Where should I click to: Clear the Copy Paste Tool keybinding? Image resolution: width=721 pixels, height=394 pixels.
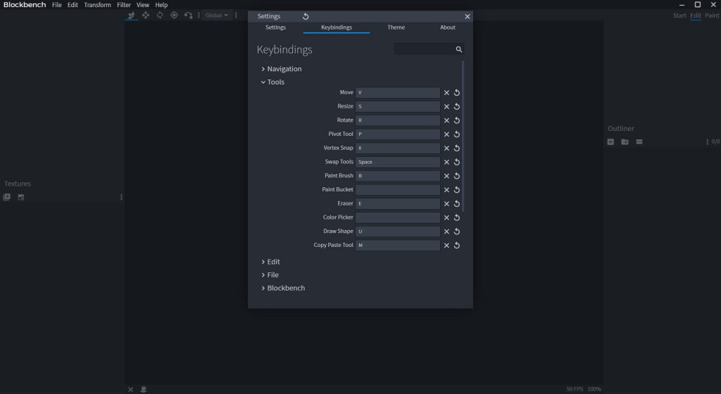[446, 246]
